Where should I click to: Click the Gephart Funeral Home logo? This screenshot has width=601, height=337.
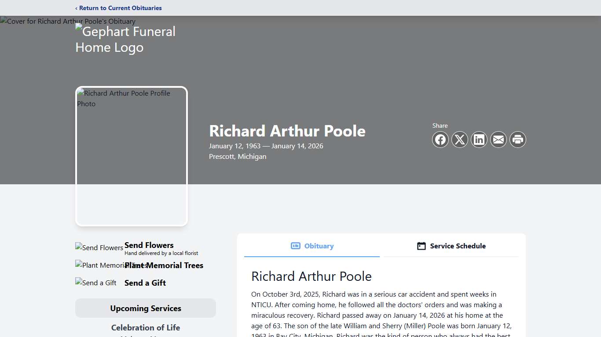[125, 39]
